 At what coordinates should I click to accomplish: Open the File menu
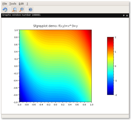click(5, 4)
